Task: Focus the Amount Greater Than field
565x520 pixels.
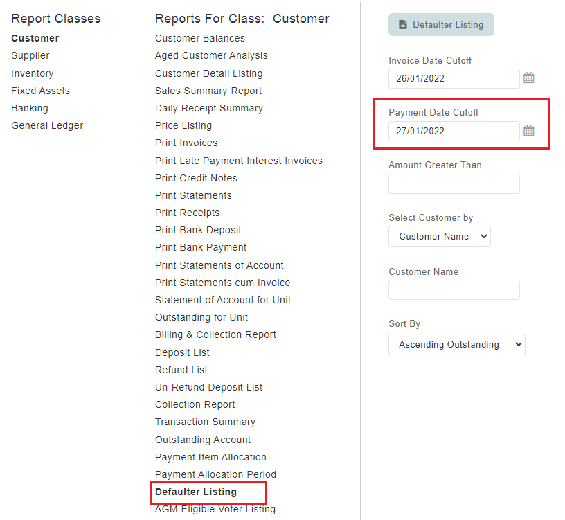Action: point(454,183)
